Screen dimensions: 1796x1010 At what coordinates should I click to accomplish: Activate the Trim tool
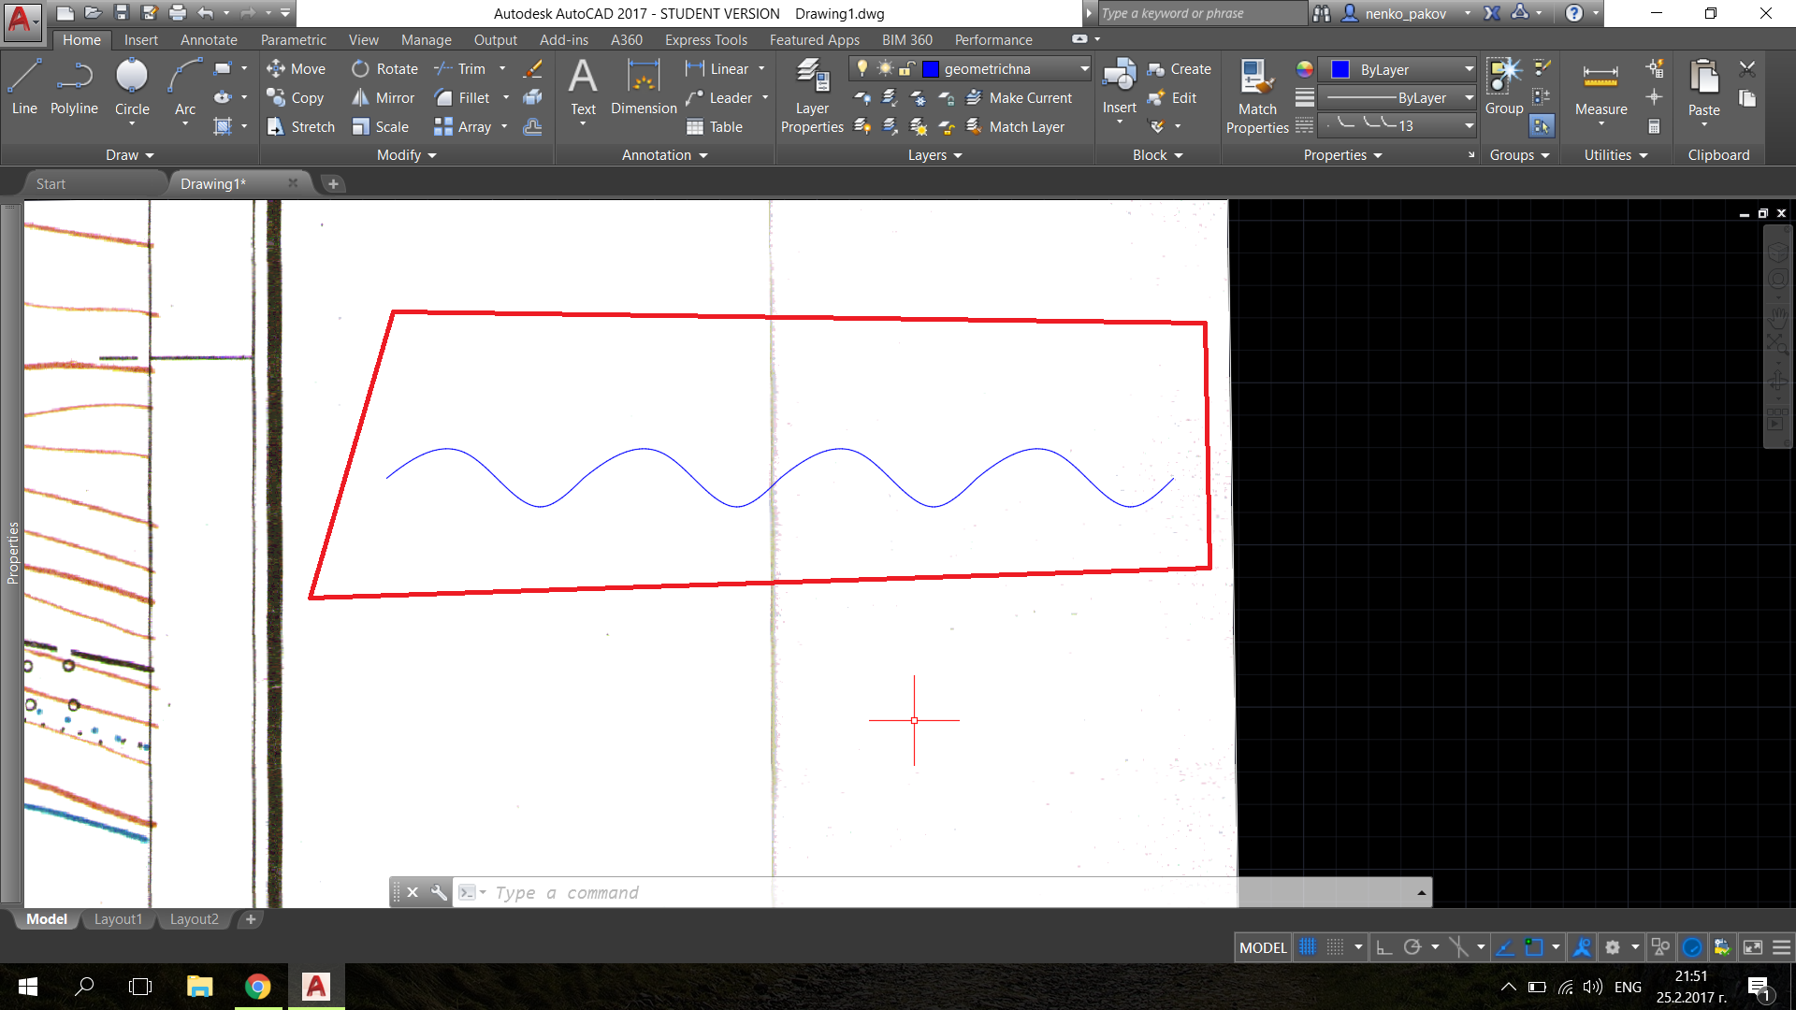460,69
